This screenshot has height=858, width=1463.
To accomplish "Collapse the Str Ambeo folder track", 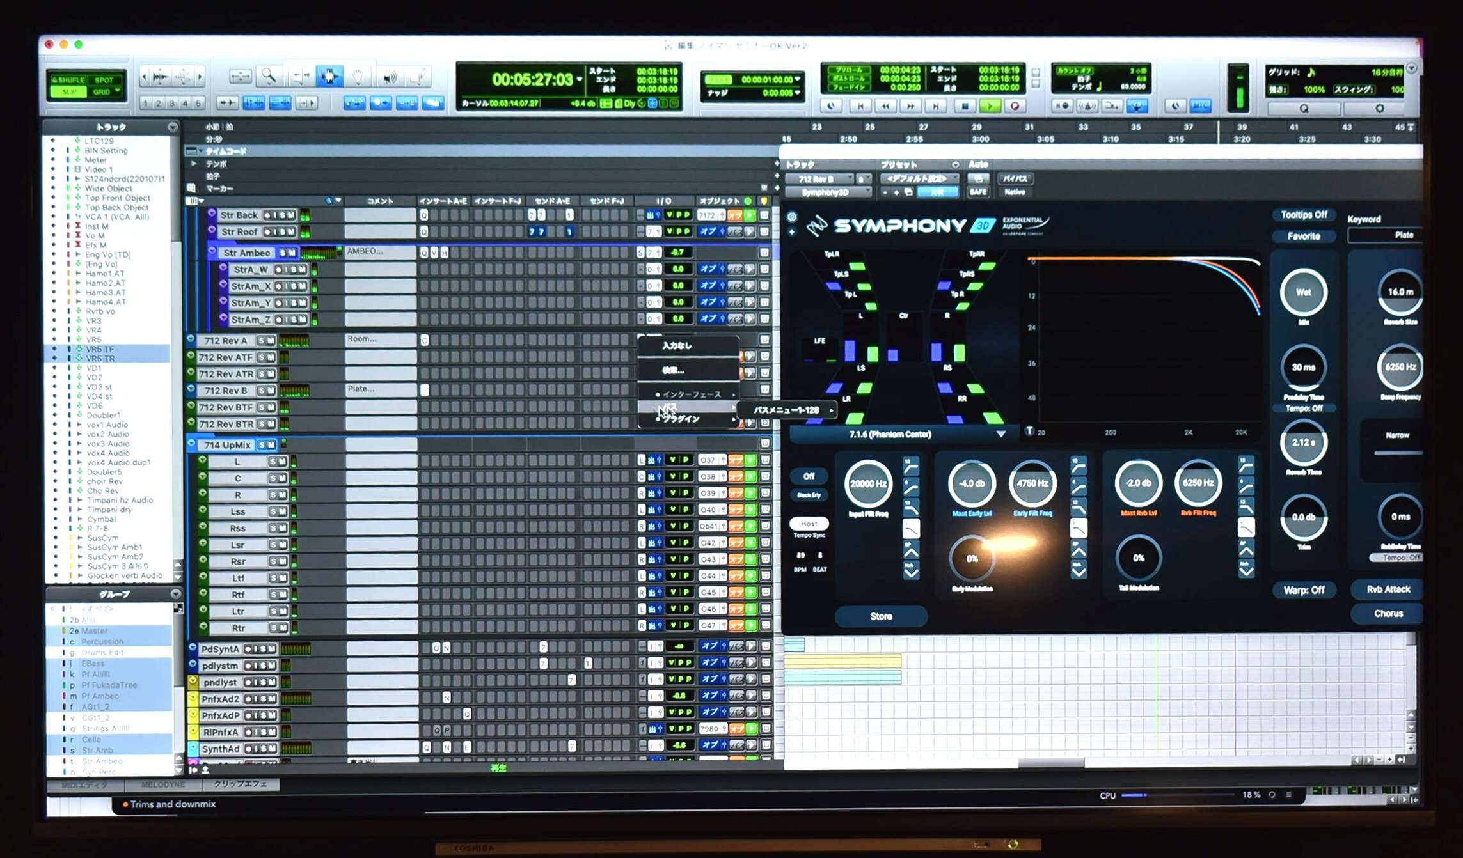I will pyautogui.click(x=212, y=251).
